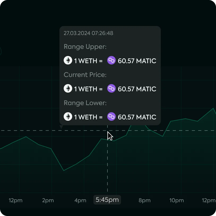Select the highlighted 5:45pm time marker

[107, 200]
